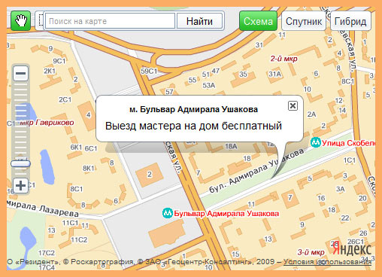This screenshot has width=382, height=277.
Task: Focus the 'Поиск на карте' search field
Action: pyautogui.click(x=110, y=21)
